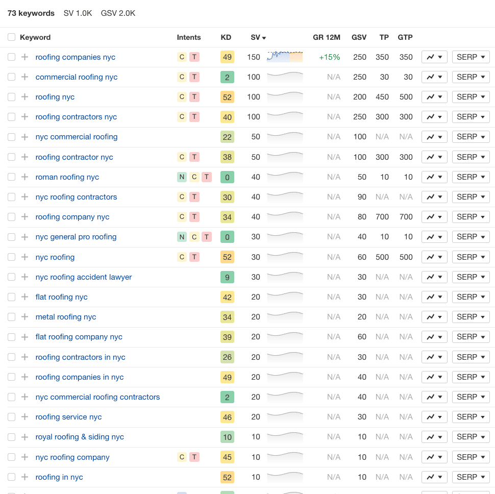Add commercial roofing nyc using its plus icon

click(24, 77)
